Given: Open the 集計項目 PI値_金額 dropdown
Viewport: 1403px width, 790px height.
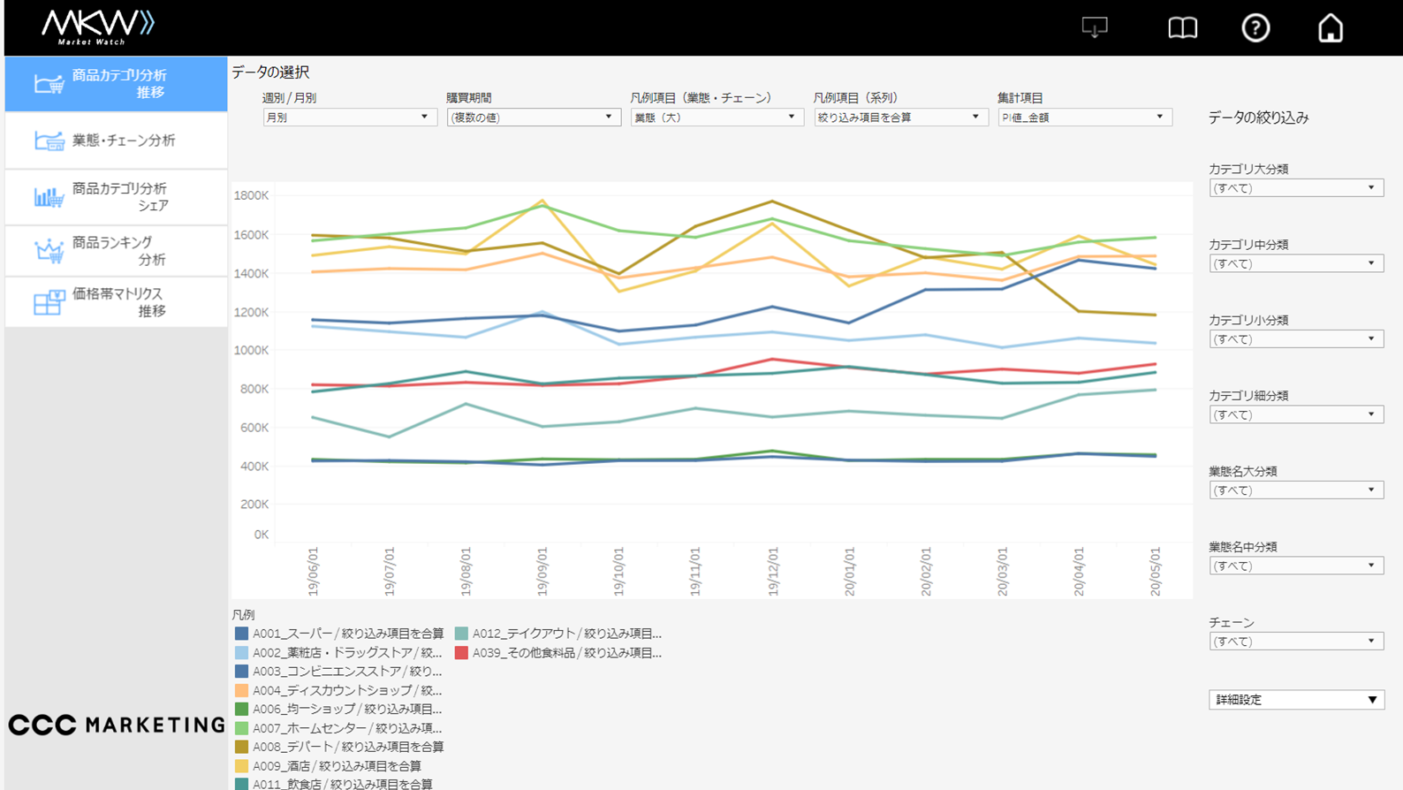Looking at the screenshot, I should click(1084, 118).
